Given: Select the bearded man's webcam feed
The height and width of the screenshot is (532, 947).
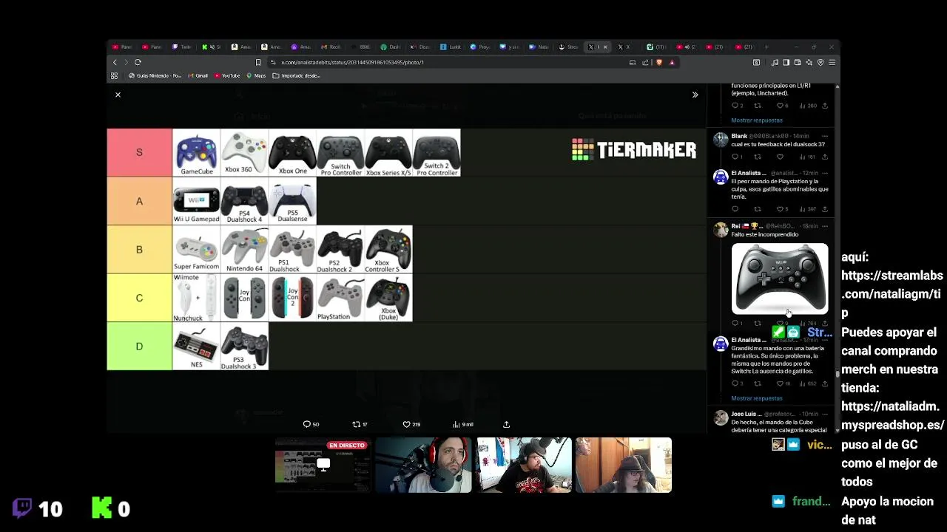Looking at the screenshot, I should (x=423, y=465).
